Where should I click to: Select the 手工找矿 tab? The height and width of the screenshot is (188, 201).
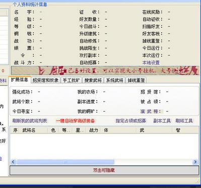(71, 80)
